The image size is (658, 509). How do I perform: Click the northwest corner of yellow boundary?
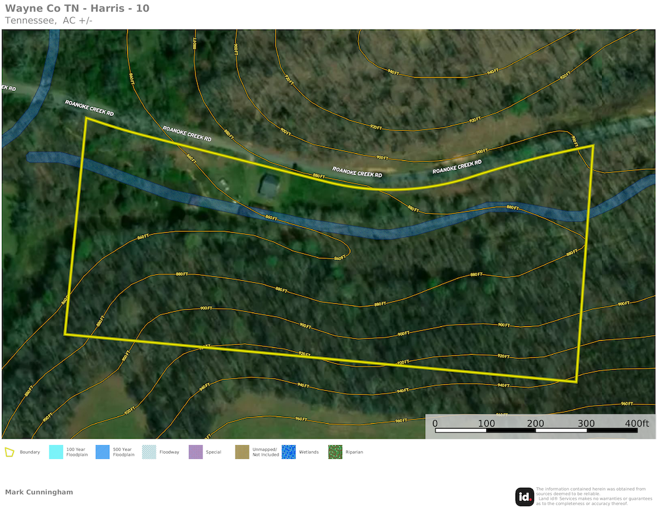86,119
